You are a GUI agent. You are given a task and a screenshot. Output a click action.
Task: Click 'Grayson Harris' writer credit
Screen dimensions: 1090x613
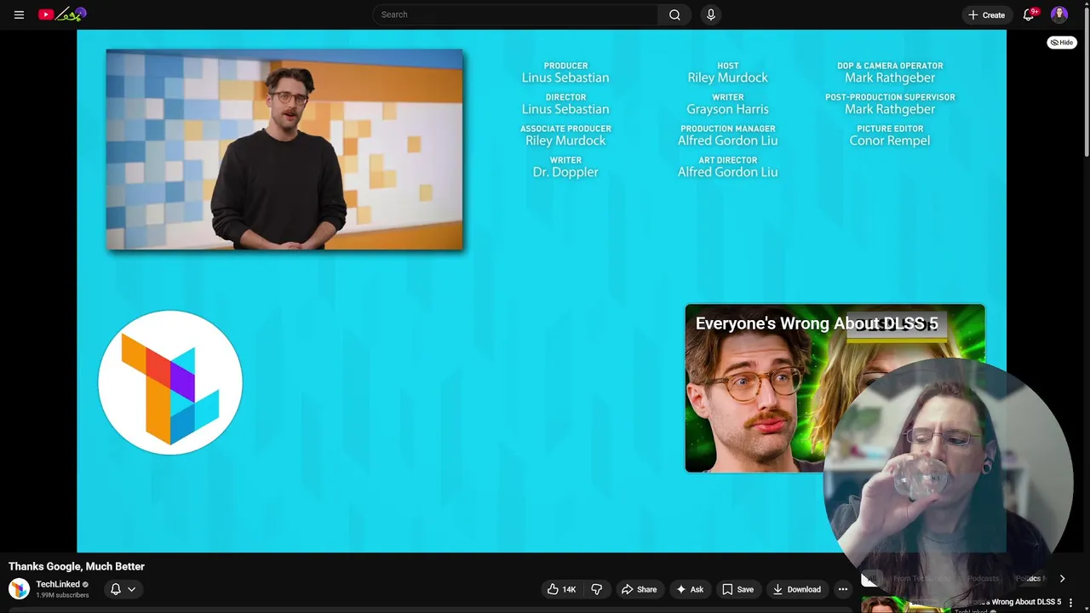(x=727, y=109)
